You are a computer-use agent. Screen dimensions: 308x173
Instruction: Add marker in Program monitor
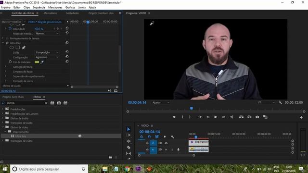[x=174, y=117]
